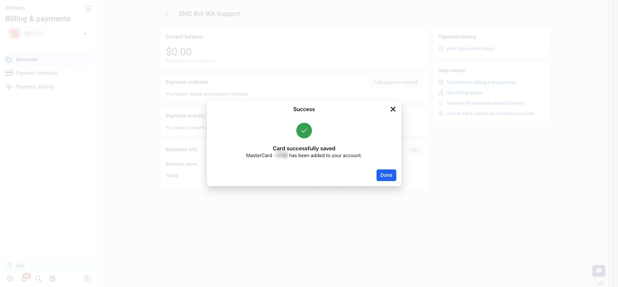The height and width of the screenshot is (287, 618).
Task: Click the 'Payment history' heading
Action: coord(457,37)
